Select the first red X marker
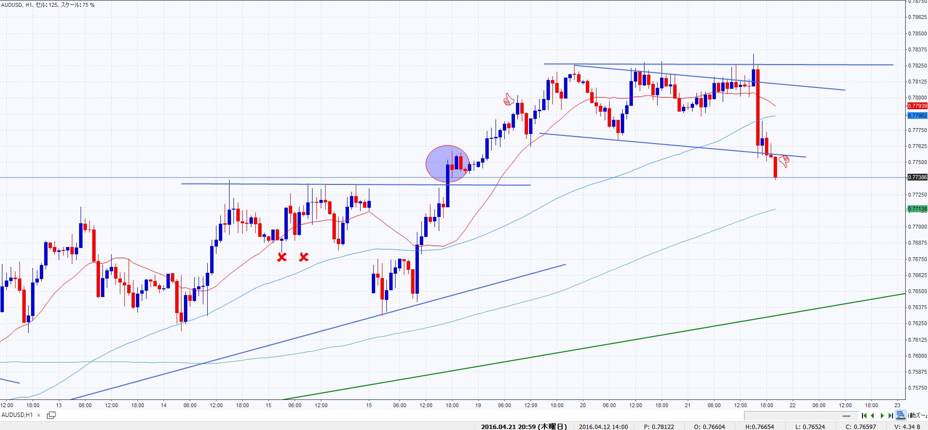Viewport: 928px width, 430px height. tap(282, 257)
